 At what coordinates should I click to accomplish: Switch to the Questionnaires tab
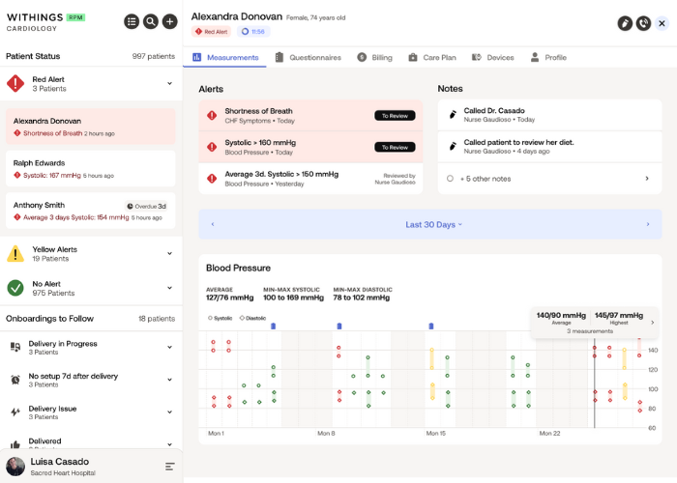[308, 58]
